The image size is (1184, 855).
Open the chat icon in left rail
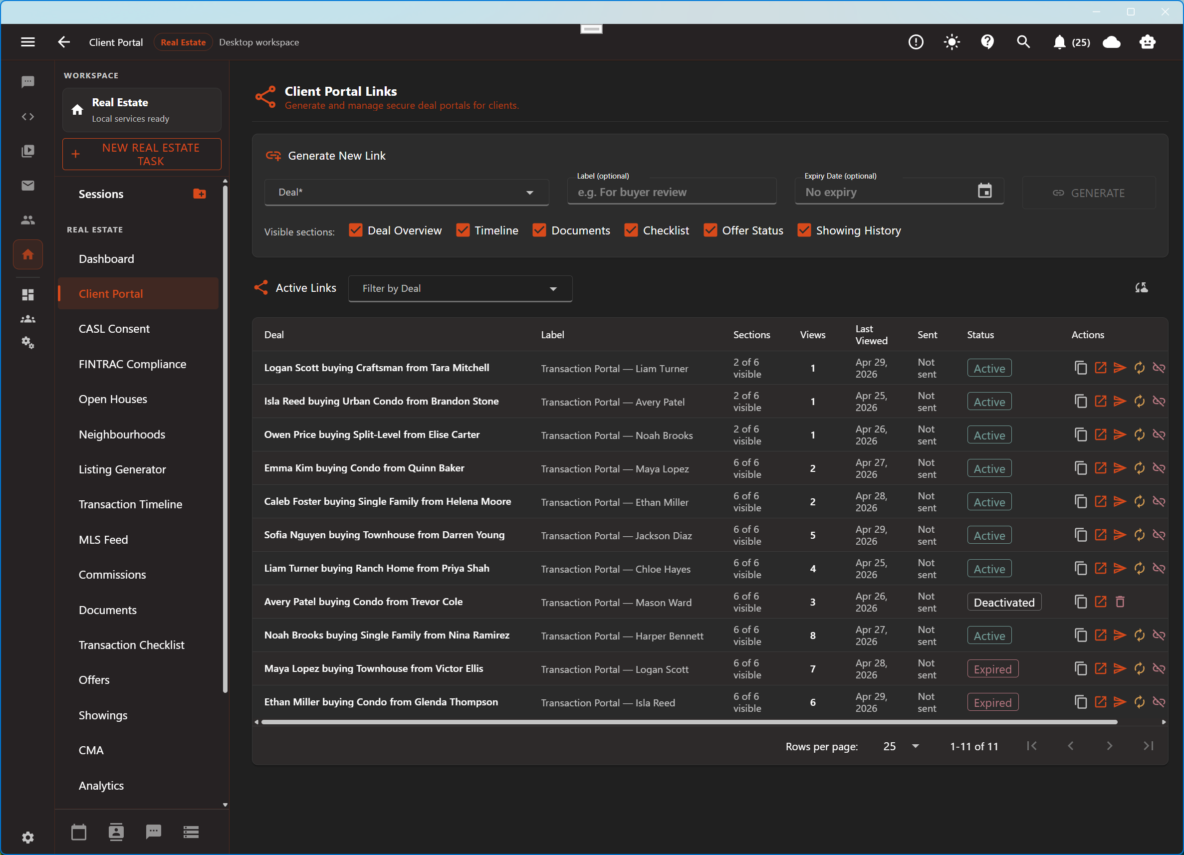coord(27,82)
